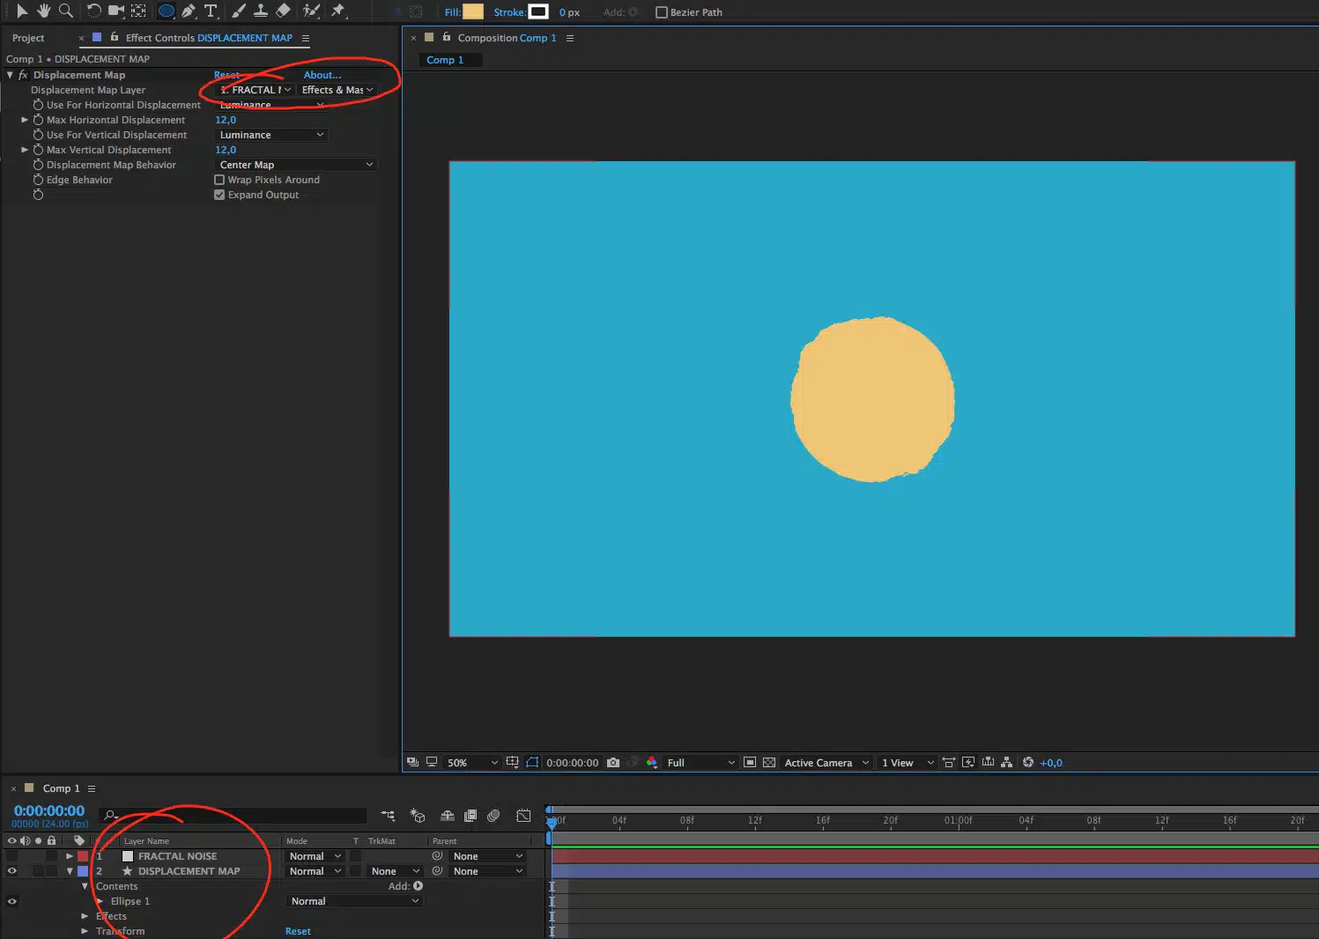Select the Zoom magnifier tool
1319x939 pixels.
(65, 11)
